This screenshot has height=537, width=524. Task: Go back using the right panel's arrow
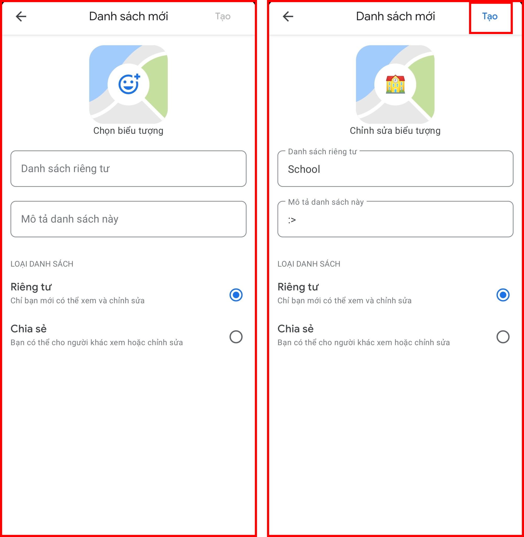pyautogui.click(x=288, y=17)
